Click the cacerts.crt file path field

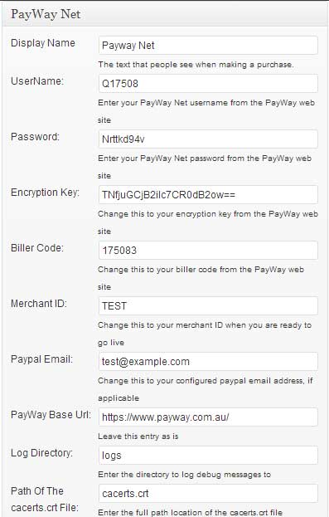click(x=208, y=493)
